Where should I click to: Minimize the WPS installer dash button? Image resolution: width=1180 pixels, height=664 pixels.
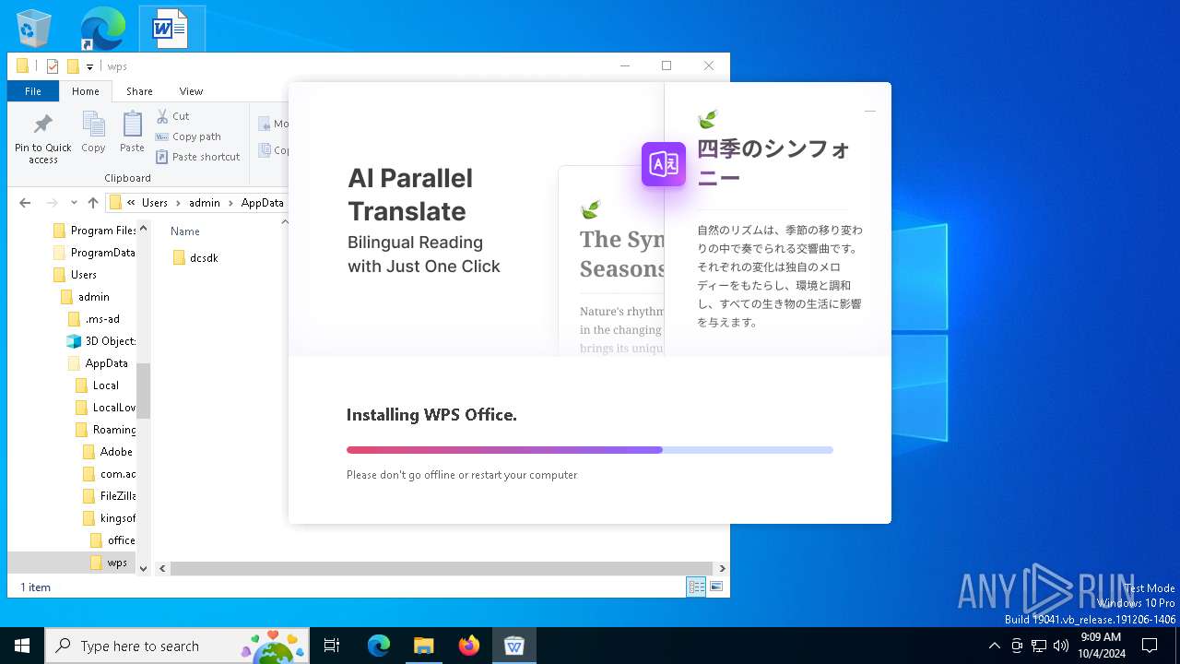[869, 111]
